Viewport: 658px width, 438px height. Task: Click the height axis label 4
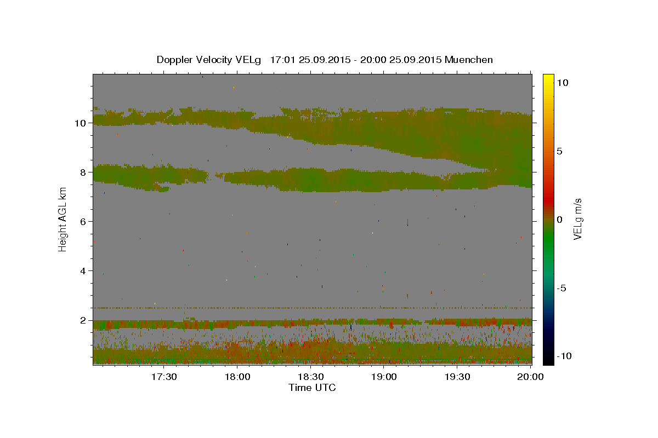[x=83, y=270]
